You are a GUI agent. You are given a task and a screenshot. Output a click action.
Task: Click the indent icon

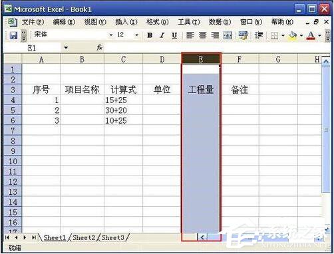259,35
